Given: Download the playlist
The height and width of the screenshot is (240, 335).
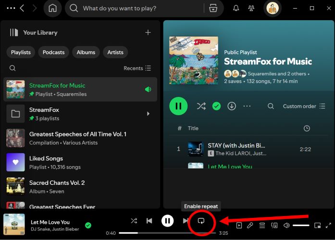Looking at the screenshot, I should (232, 106).
